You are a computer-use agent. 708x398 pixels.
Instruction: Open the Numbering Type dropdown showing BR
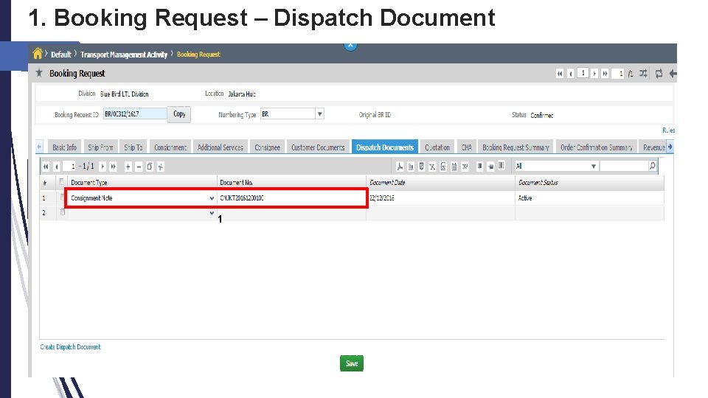(319, 114)
